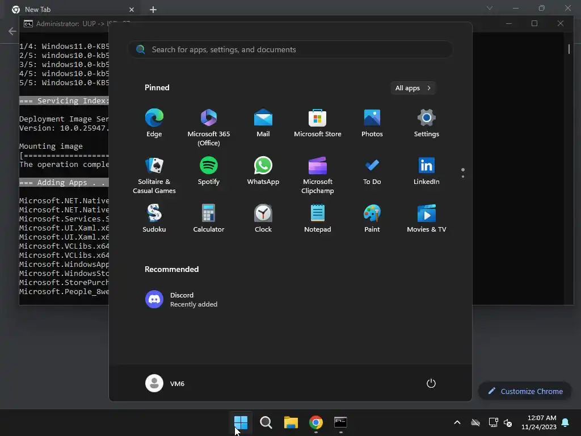Click the Pinned section heading

(x=157, y=87)
